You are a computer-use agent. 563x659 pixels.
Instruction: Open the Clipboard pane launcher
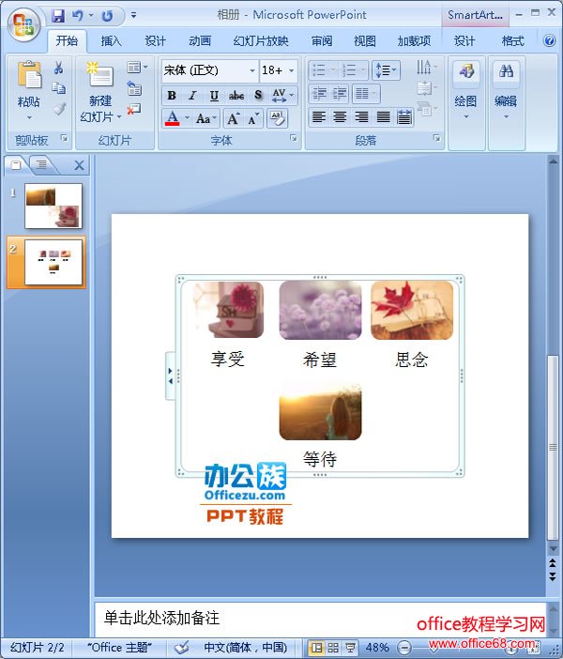[x=65, y=137]
